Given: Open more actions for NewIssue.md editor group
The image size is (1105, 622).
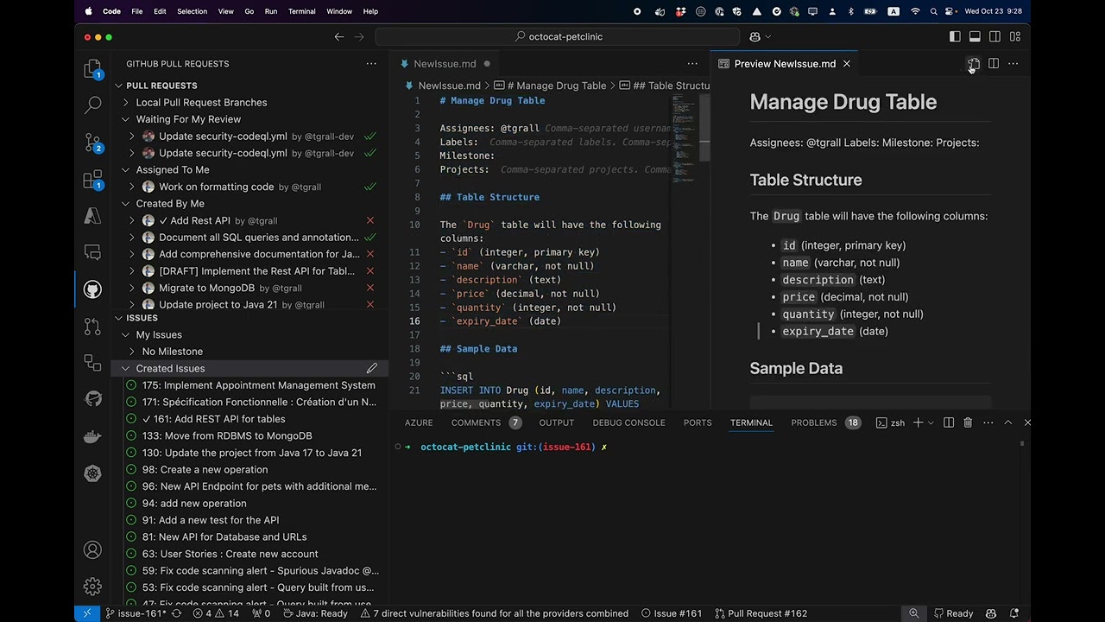Looking at the screenshot, I should point(692,64).
